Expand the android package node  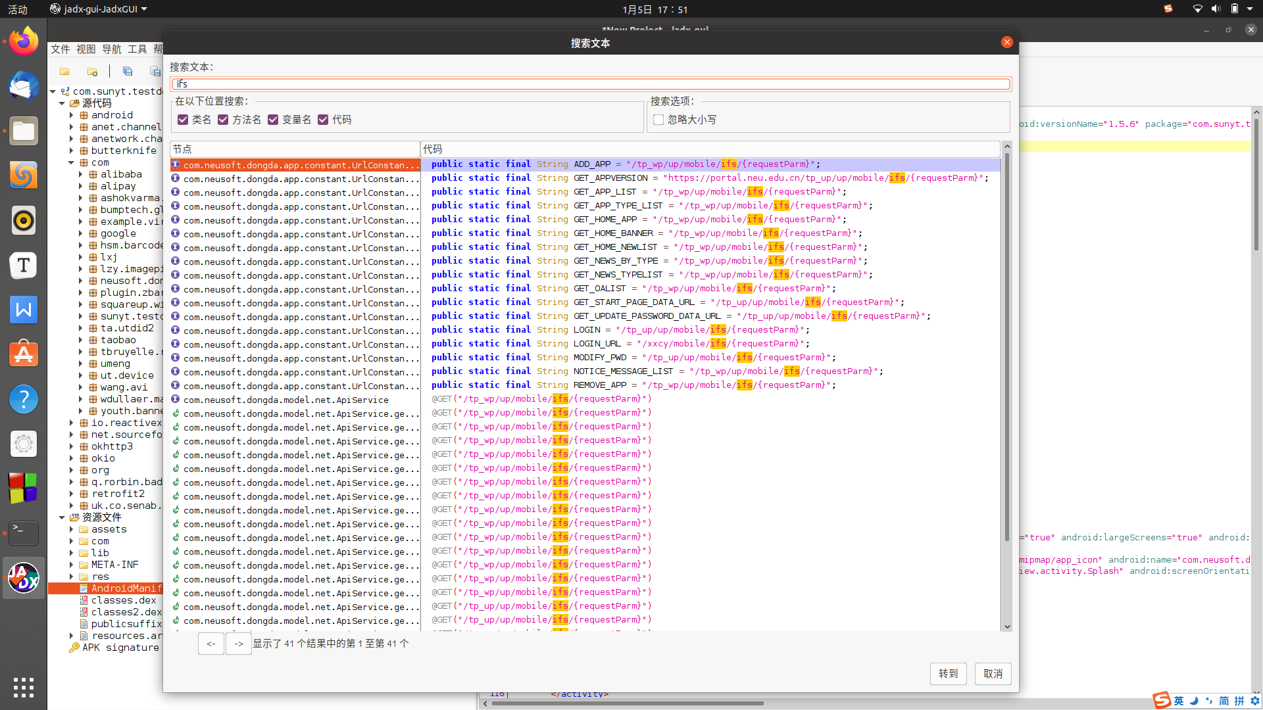click(71, 115)
